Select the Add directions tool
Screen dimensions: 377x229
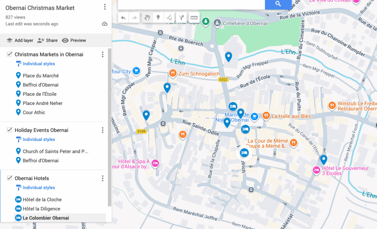[x=182, y=18]
